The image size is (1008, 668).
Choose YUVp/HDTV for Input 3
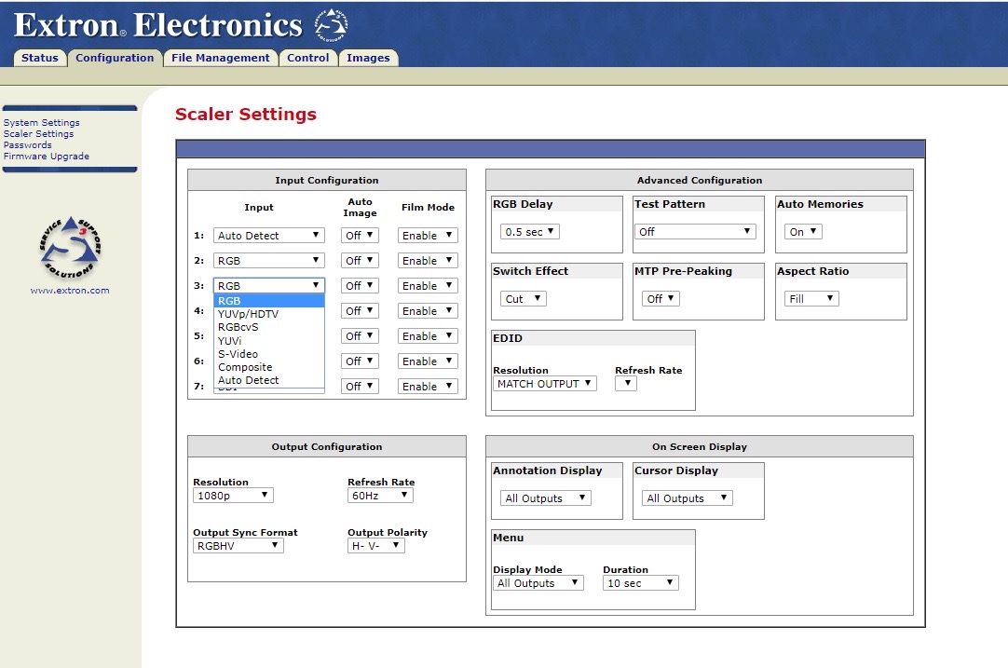click(268, 314)
